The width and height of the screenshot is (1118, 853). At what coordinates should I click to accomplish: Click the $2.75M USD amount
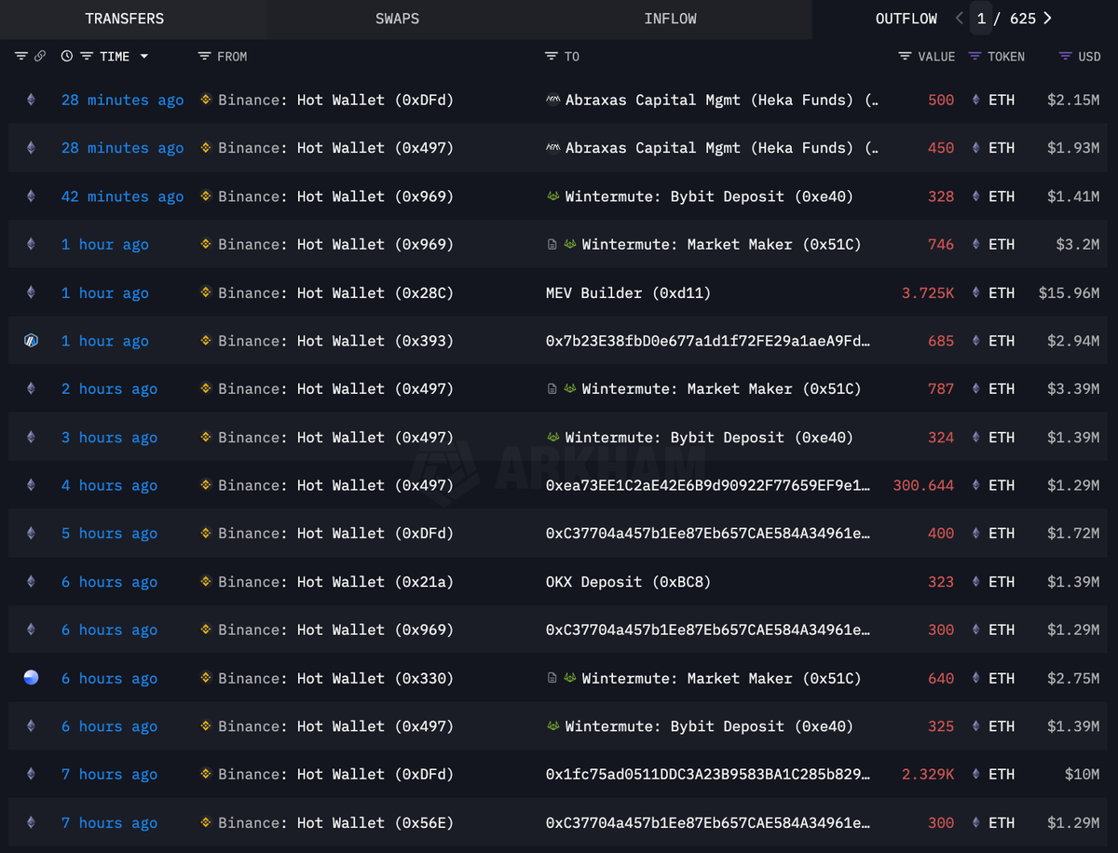point(1073,678)
